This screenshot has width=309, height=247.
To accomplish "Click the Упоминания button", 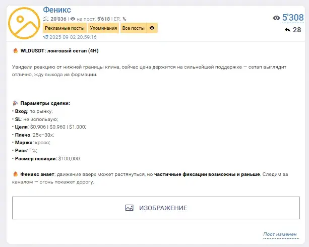I will coord(103,28).
